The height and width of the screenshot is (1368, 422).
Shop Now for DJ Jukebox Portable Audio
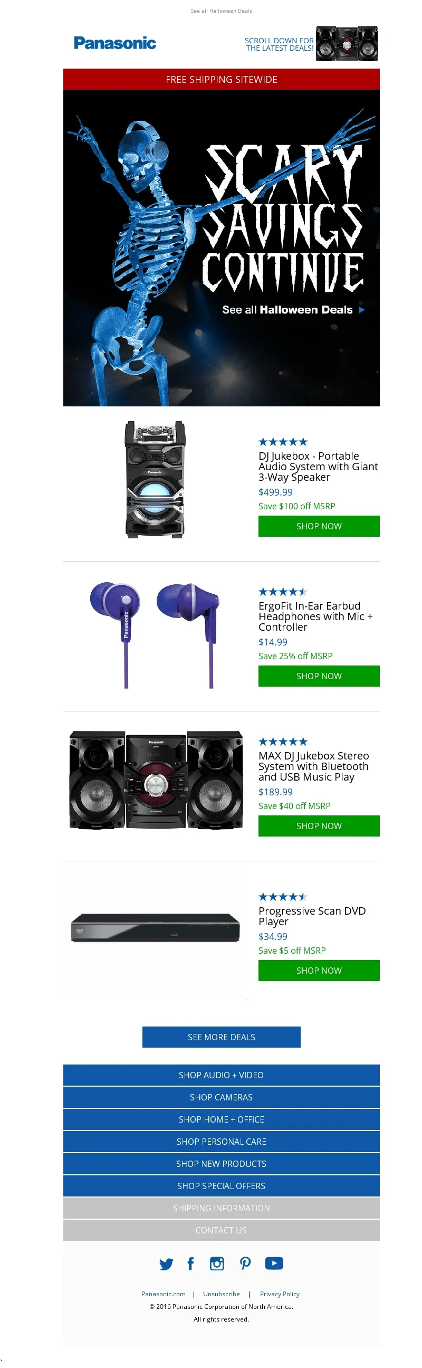(319, 526)
